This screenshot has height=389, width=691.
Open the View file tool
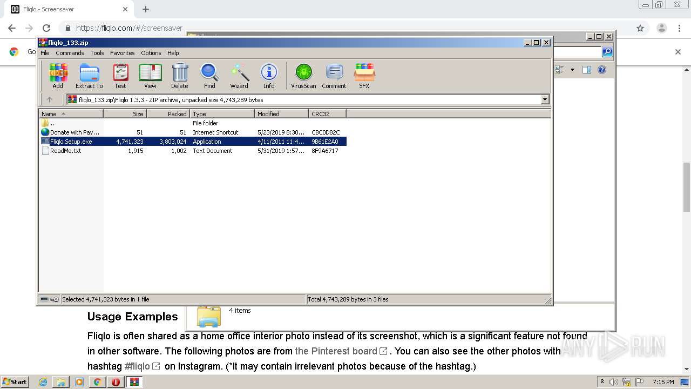coord(150,76)
